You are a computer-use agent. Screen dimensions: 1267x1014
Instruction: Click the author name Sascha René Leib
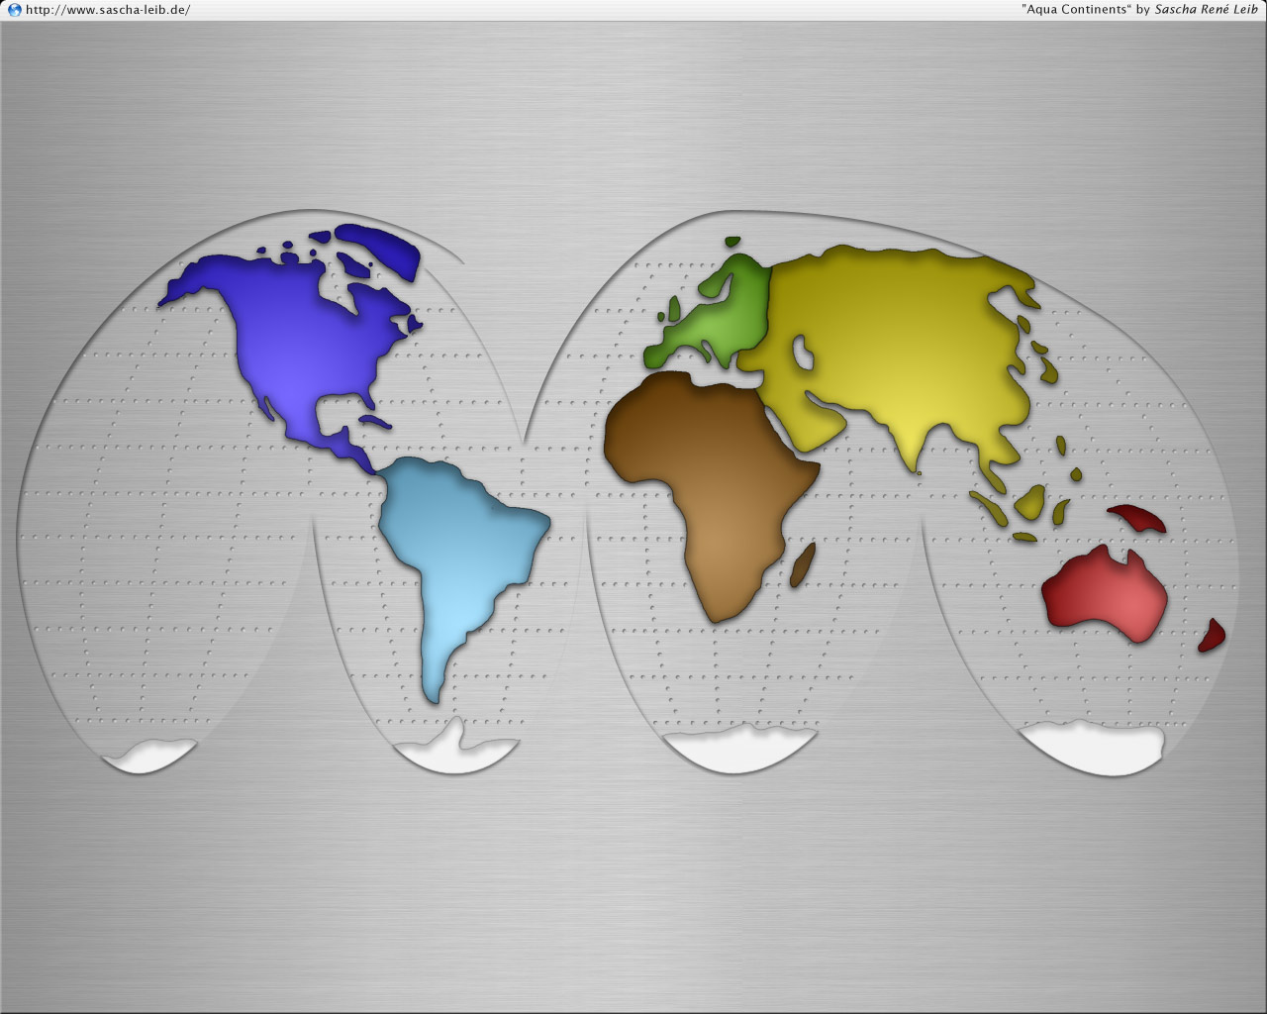pyautogui.click(x=1206, y=9)
